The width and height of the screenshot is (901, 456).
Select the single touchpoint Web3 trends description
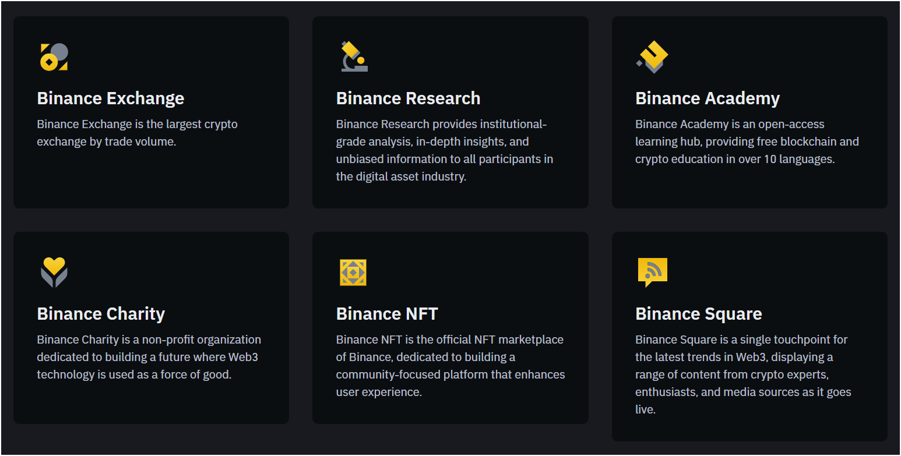point(743,374)
